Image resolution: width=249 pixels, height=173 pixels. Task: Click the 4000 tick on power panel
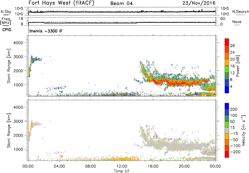(x=18, y=43)
